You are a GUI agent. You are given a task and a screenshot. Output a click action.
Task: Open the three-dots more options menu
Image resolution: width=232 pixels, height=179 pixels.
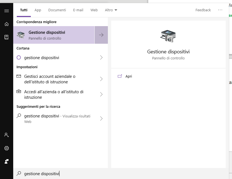220,10
